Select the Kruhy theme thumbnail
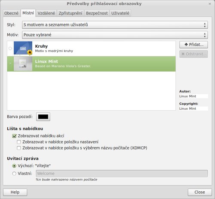The image size is (215, 199). click(23, 48)
